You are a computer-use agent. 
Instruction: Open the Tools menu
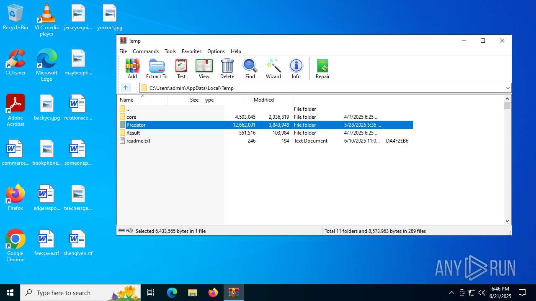tap(170, 51)
